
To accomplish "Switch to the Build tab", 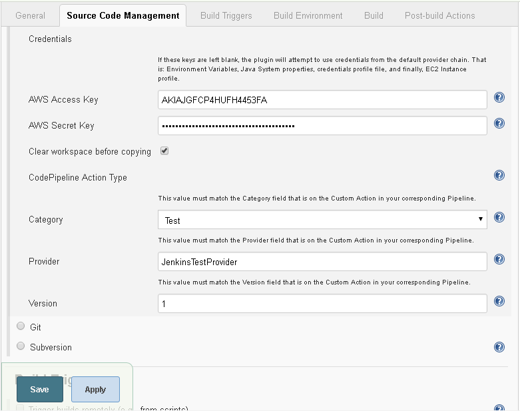I will 374,15.
